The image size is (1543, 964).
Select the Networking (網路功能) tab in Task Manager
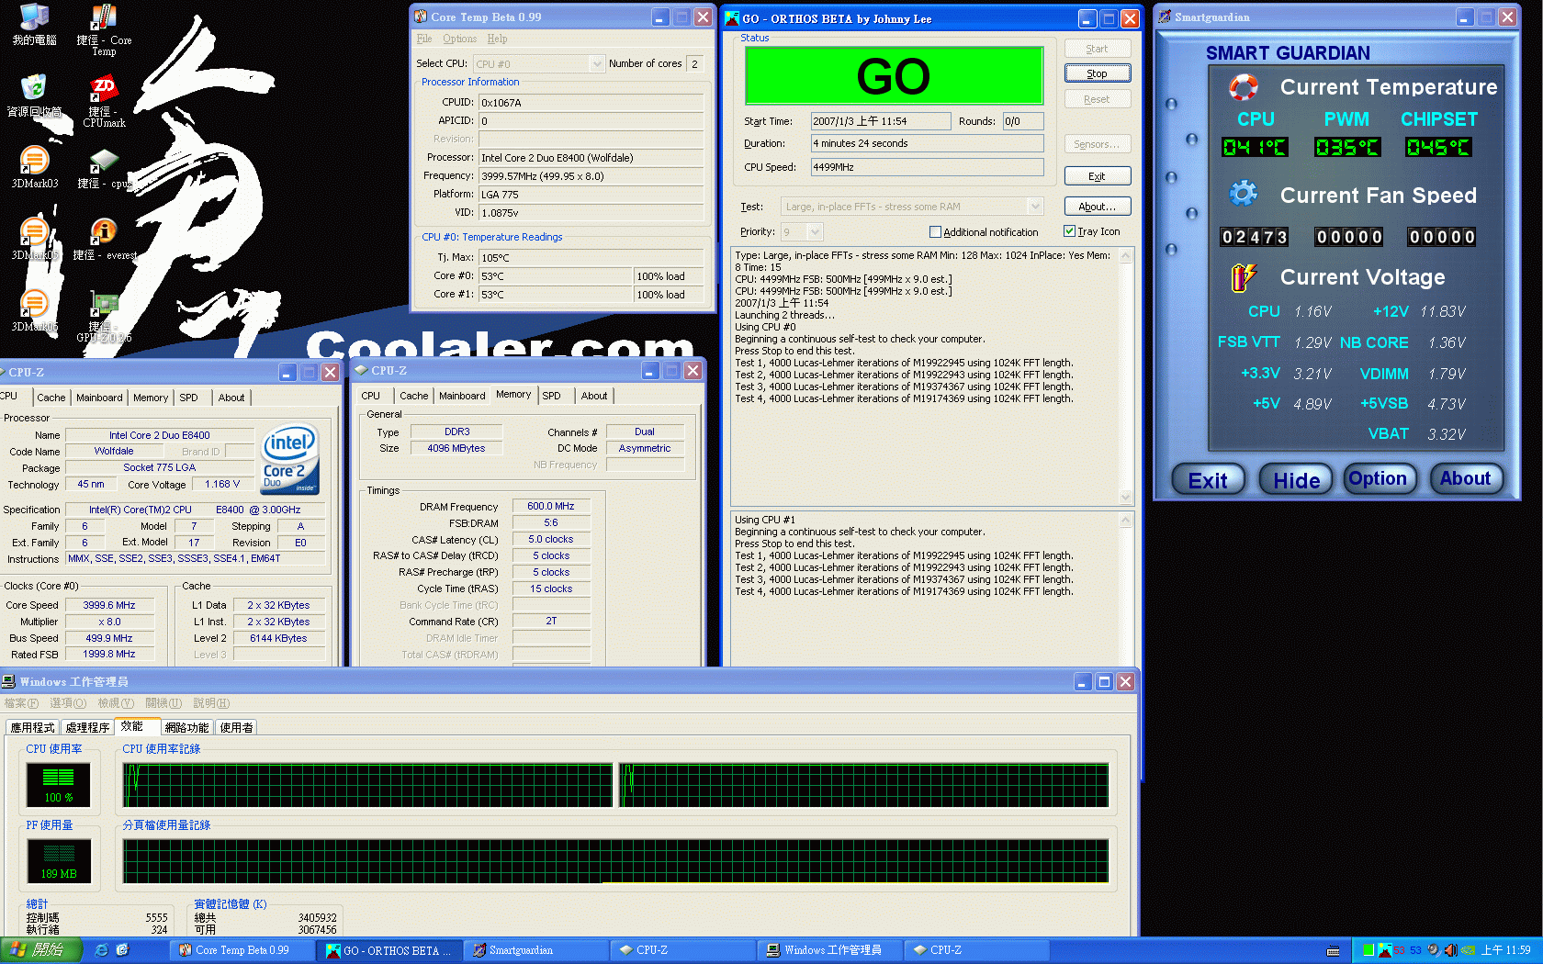click(x=186, y=727)
